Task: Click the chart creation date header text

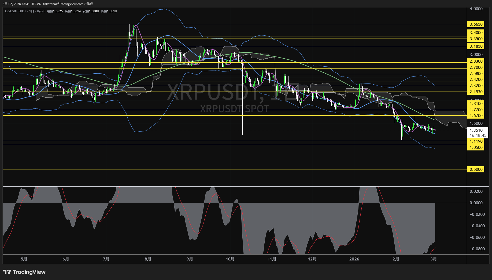Action: click(48, 4)
